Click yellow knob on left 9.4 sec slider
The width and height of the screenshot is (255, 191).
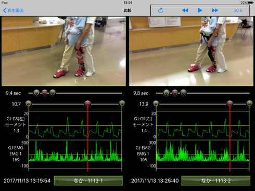(x=36, y=93)
